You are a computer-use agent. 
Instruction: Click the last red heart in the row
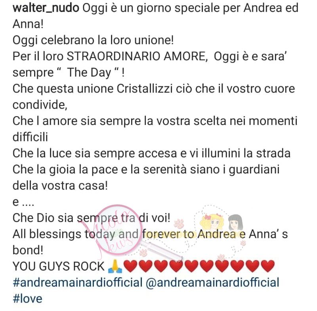pyautogui.click(x=268, y=266)
